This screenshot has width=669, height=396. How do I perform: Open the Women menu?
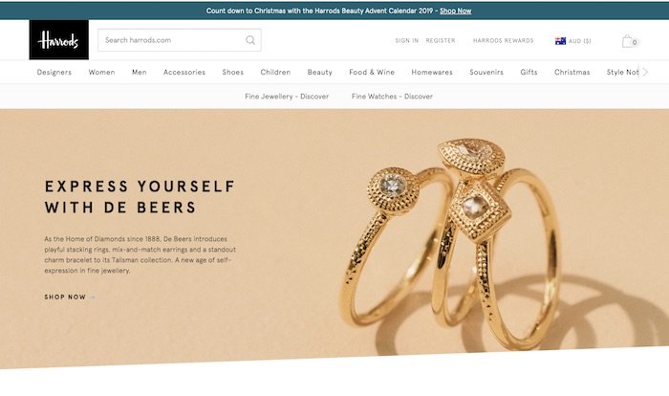click(x=101, y=72)
